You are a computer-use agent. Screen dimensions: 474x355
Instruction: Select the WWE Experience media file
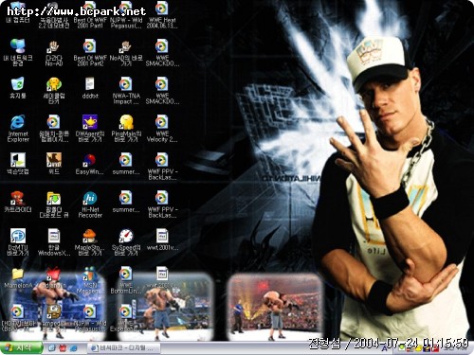[x=126, y=317]
